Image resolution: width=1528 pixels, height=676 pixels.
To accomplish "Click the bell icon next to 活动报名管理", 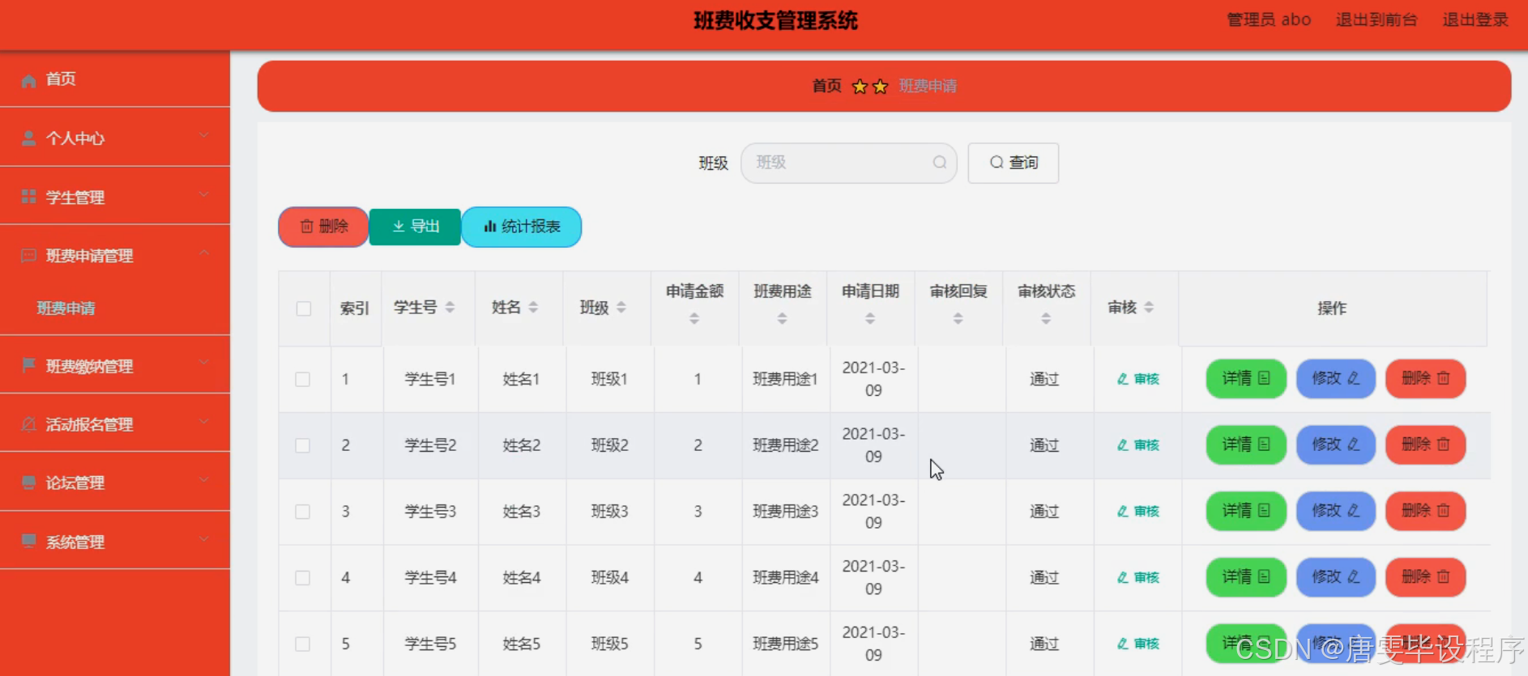I will 28,424.
